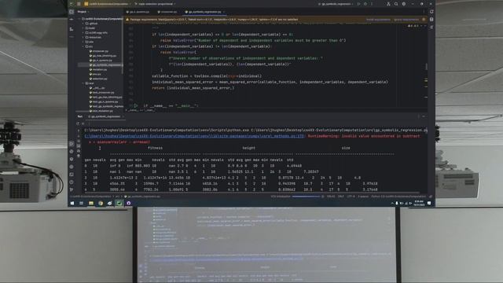This screenshot has height=283, width=503.
Task: Toggle scroll to end in console
Action: [79, 146]
